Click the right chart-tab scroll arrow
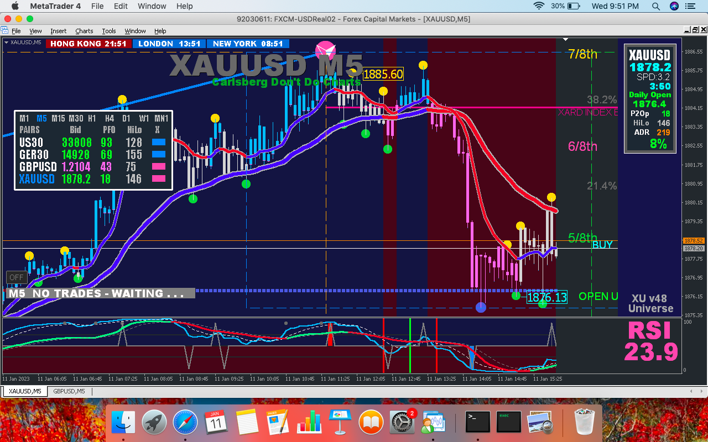The image size is (708, 442). tap(701, 391)
